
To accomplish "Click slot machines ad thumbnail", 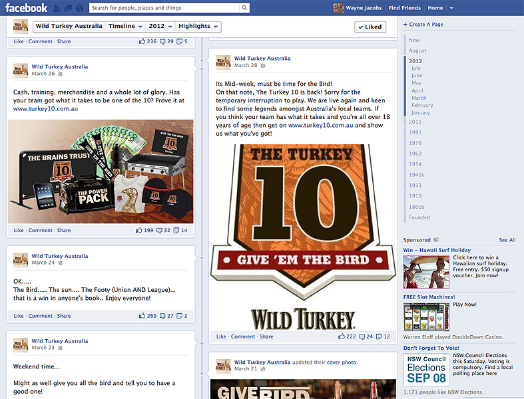I will [426, 317].
